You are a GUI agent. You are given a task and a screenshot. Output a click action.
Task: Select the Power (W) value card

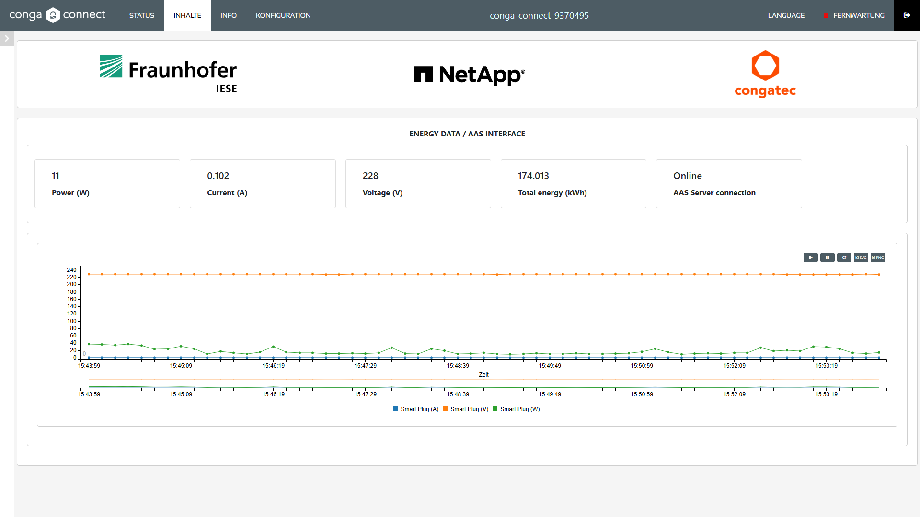pyautogui.click(x=107, y=184)
